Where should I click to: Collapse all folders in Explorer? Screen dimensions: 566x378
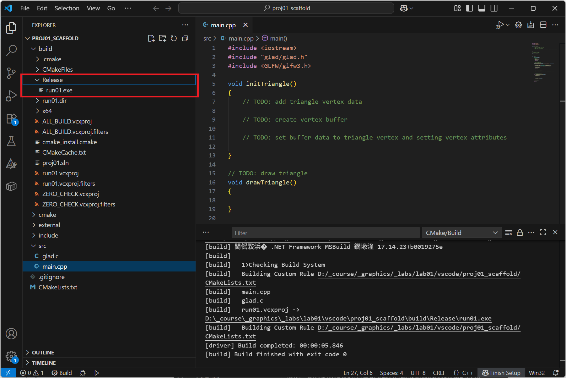(185, 38)
